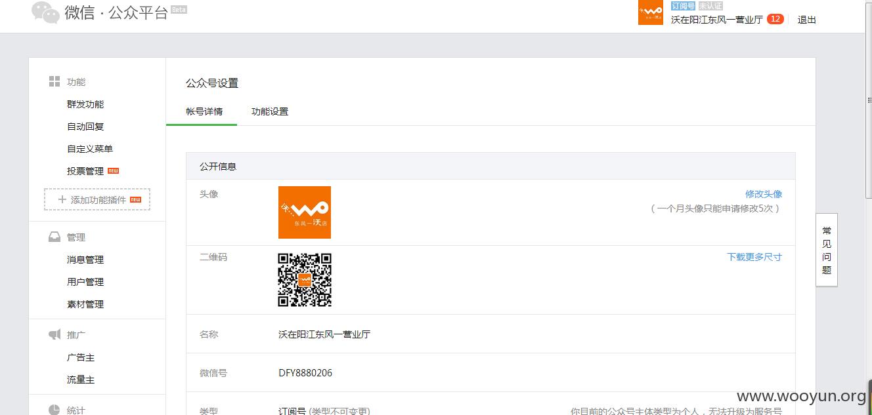Click the 管理 inbox icon in sidebar
Screen dimensions: 872x415
tap(54, 237)
